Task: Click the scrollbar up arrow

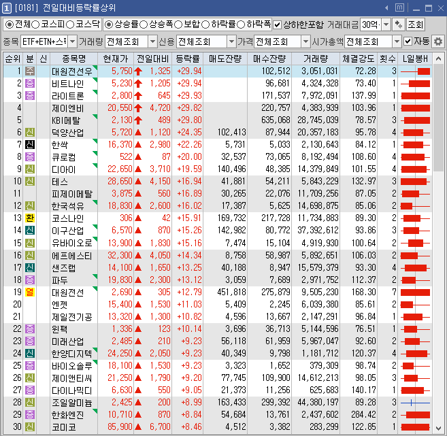Action: point(438,59)
